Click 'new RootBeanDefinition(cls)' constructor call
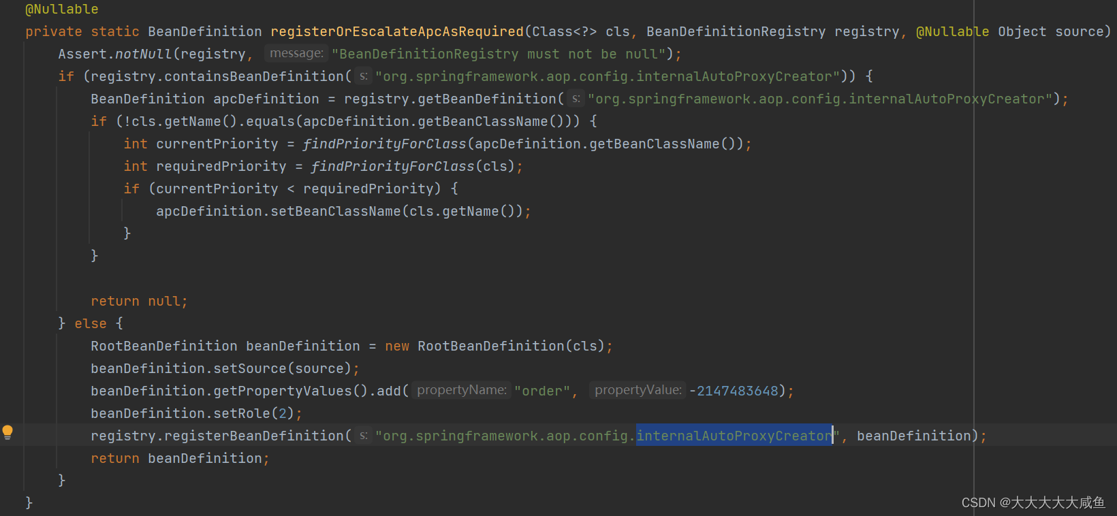This screenshot has height=516, width=1117. click(495, 346)
